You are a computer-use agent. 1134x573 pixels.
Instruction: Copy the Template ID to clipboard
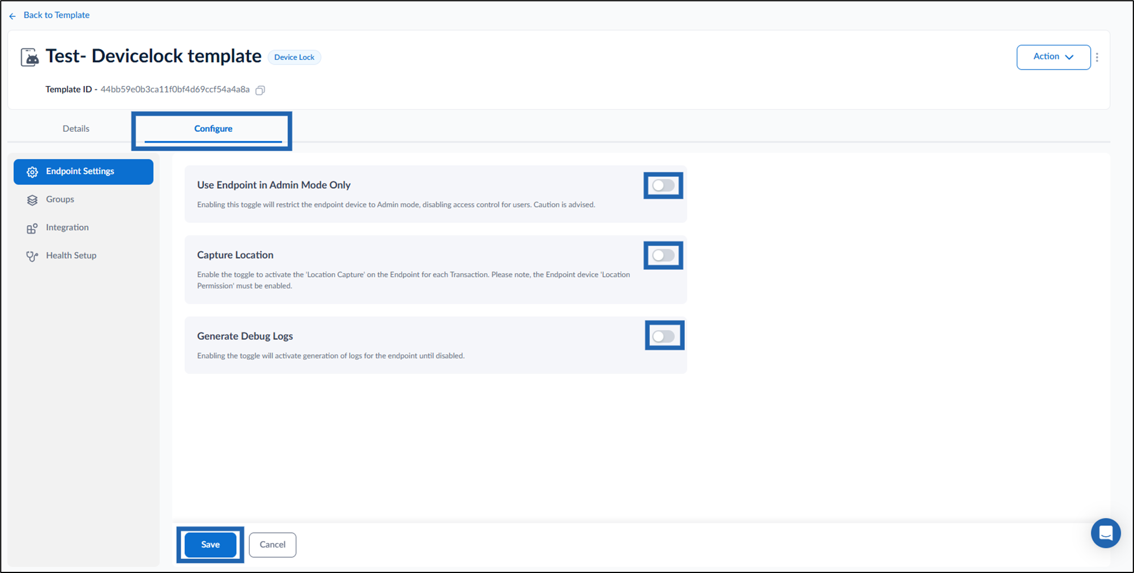[x=260, y=90]
